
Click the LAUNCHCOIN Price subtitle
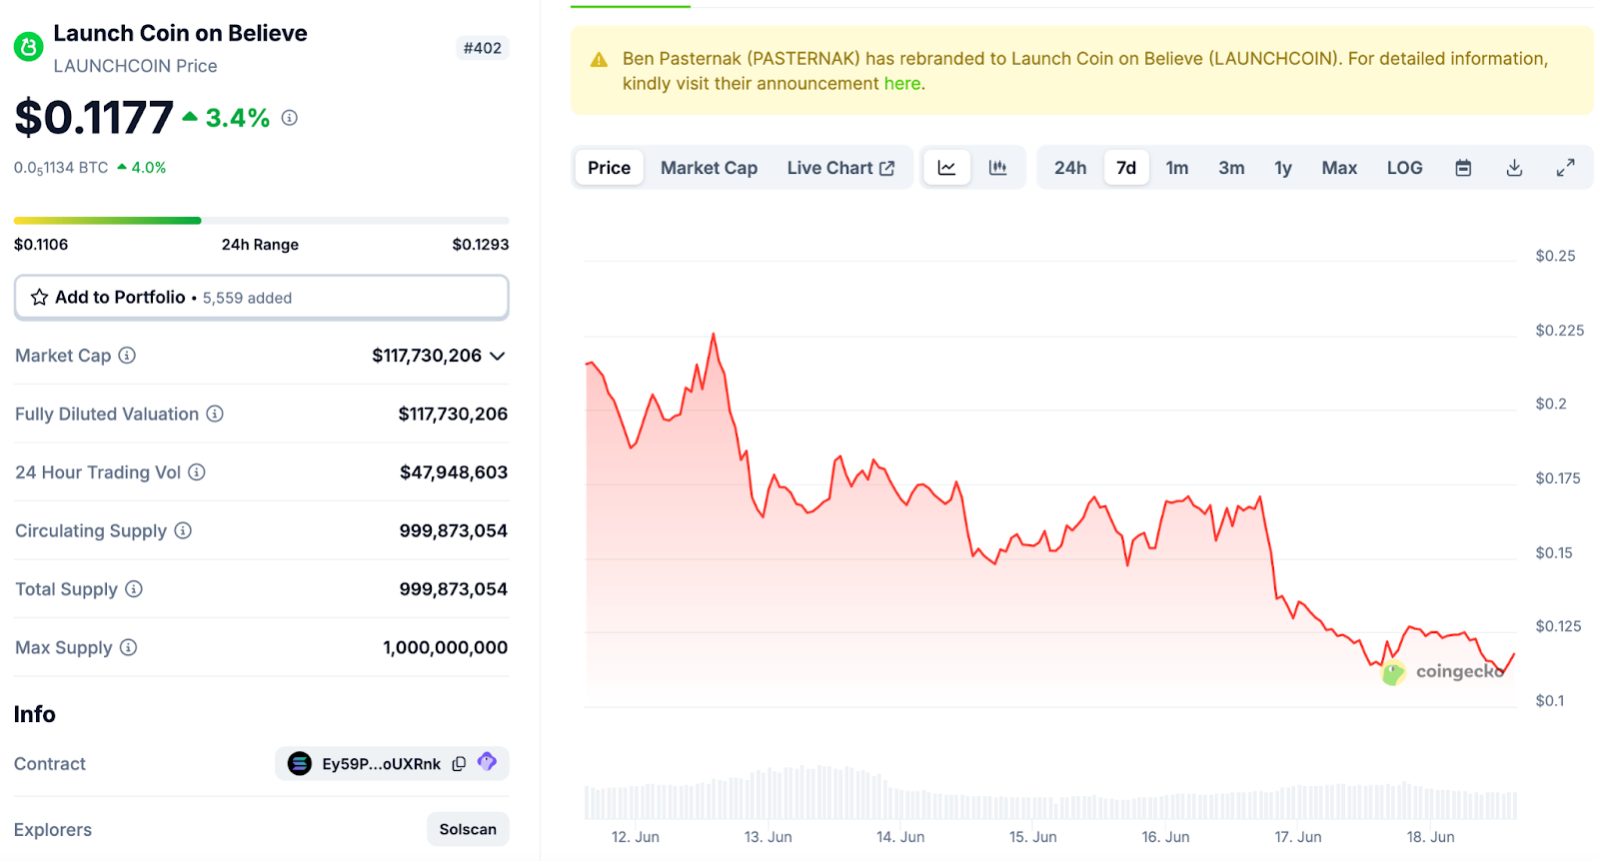(135, 66)
